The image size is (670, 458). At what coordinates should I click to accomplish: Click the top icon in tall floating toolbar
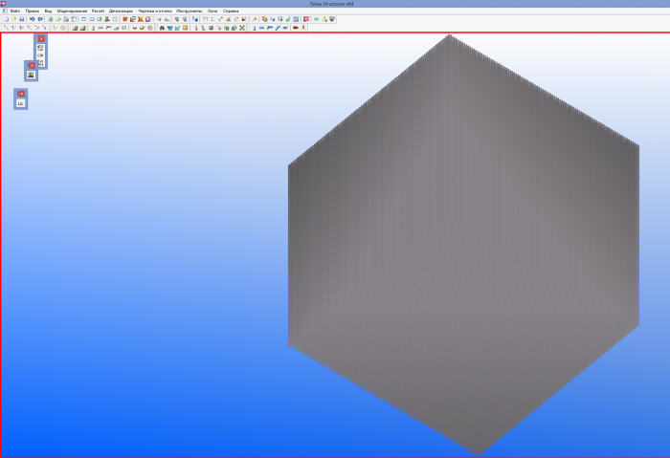click(40, 48)
